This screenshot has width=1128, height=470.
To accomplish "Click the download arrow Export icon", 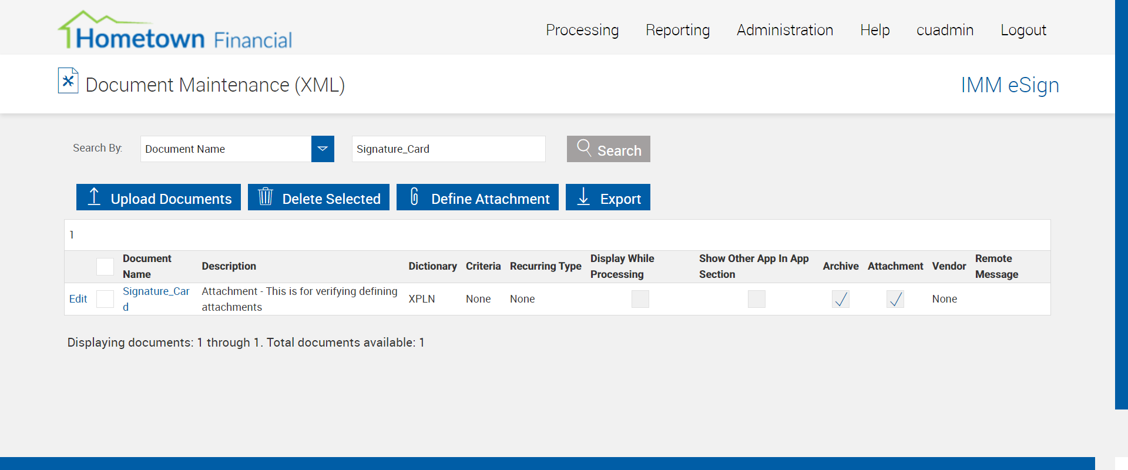I will [x=583, y=197].
